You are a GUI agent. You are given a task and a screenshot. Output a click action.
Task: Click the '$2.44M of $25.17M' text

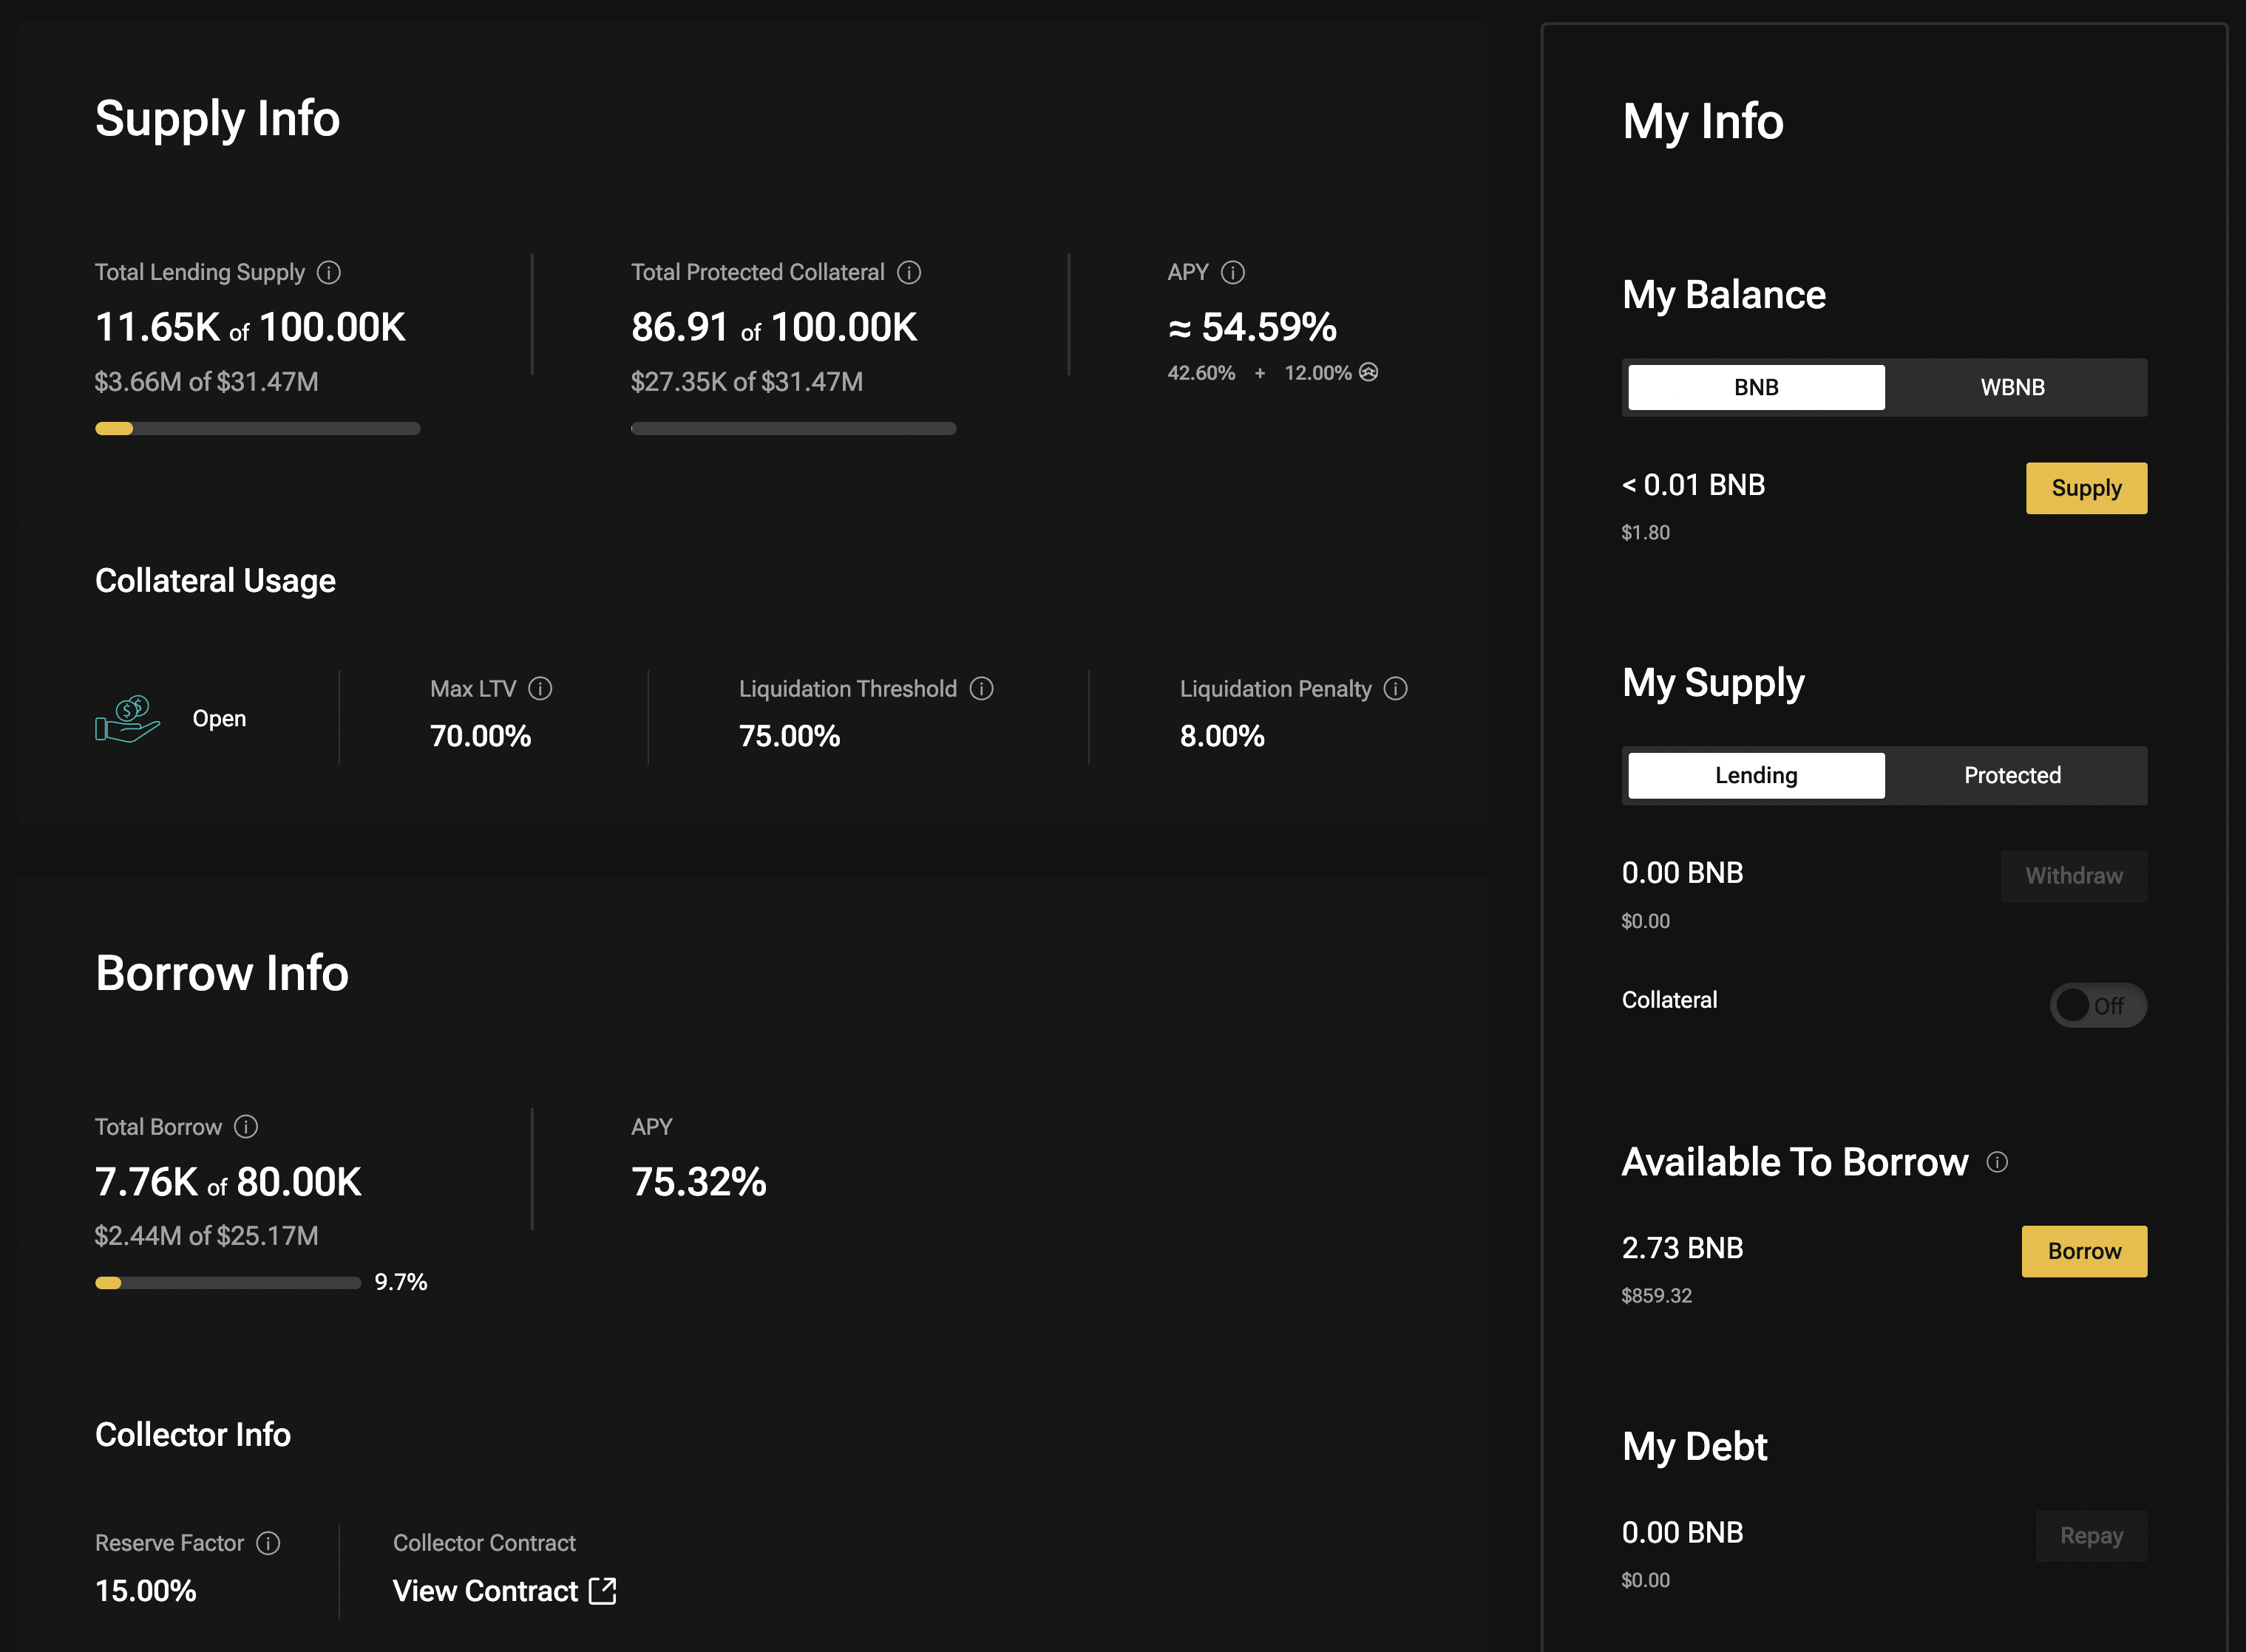pos(206,1235)
